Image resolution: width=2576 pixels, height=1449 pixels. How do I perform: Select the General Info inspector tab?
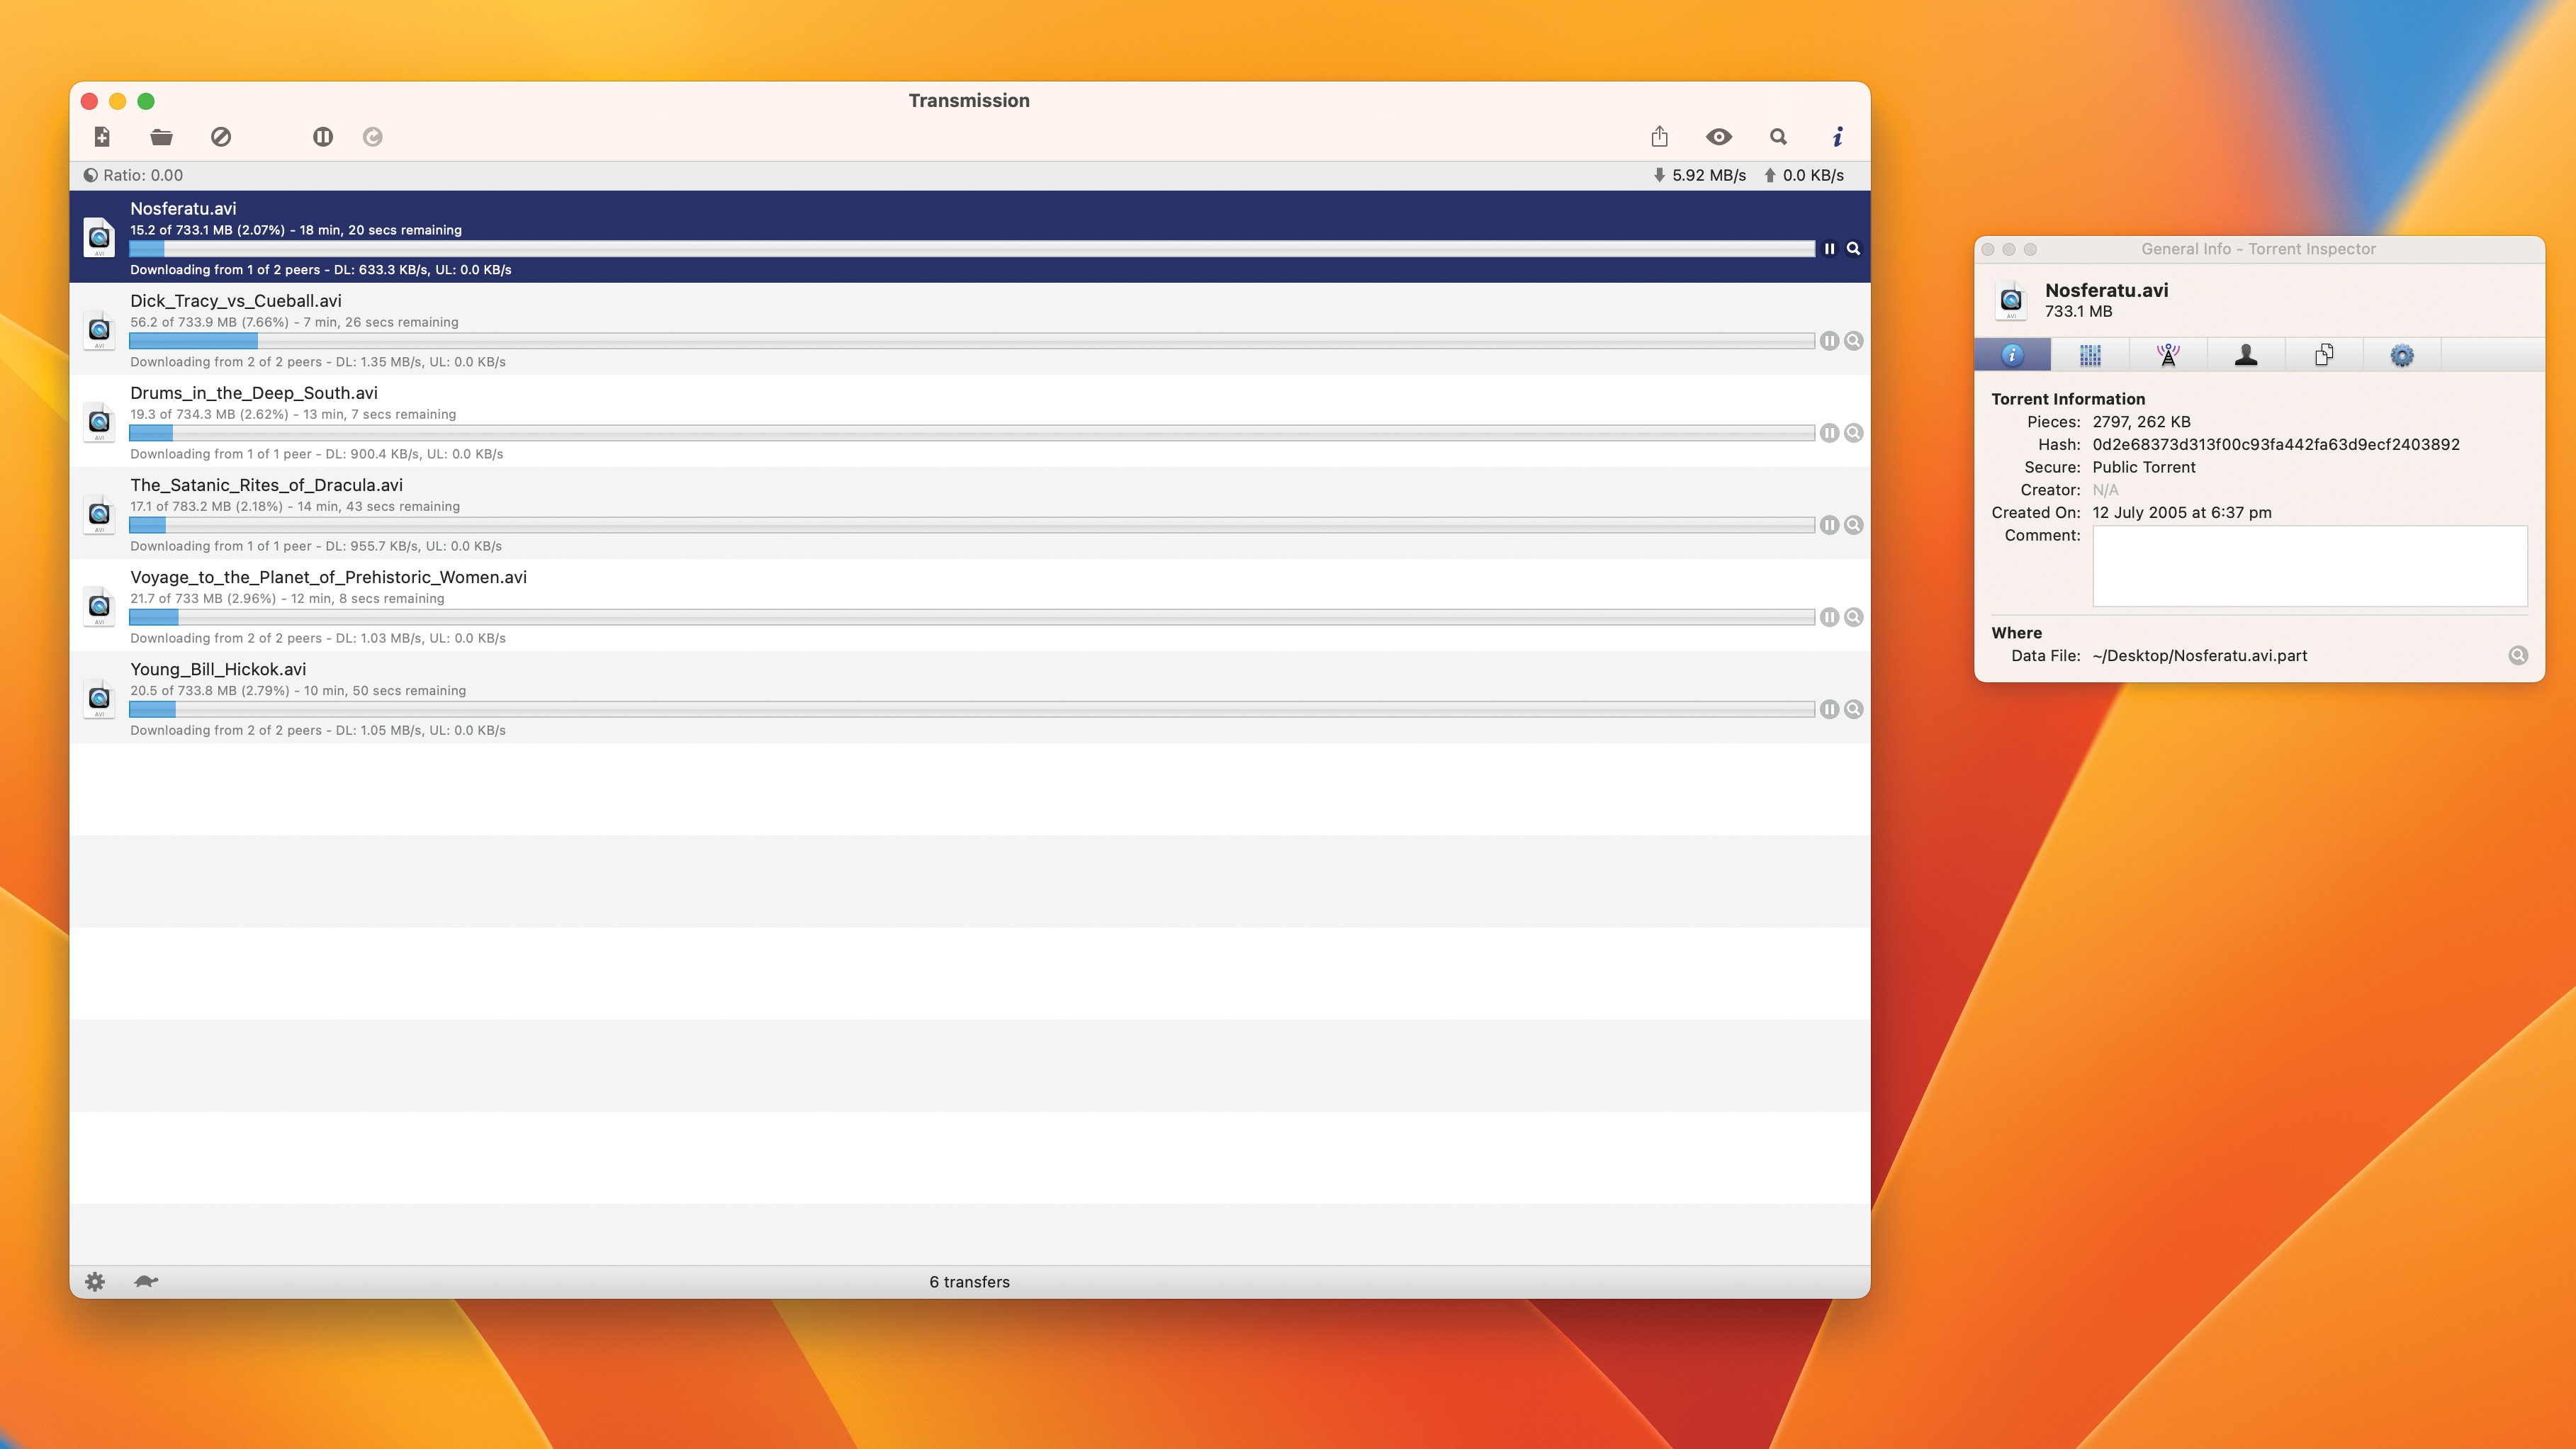coord(2012,355)
